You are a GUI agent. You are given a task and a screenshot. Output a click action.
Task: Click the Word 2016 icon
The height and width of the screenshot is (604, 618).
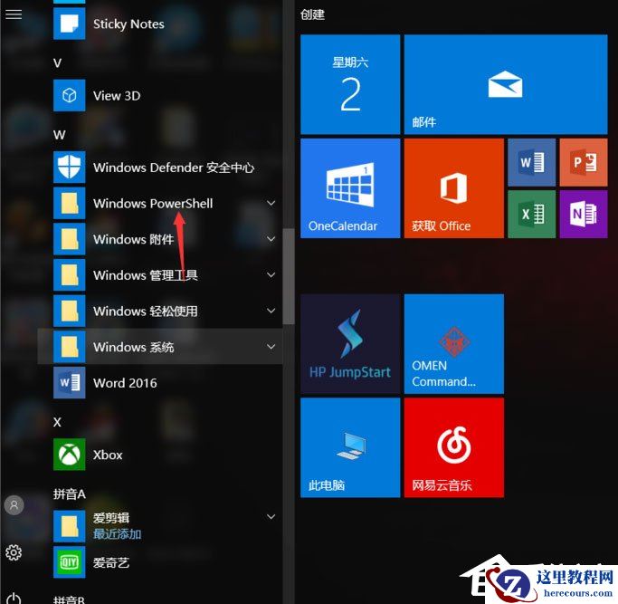[x=70, y=383]
